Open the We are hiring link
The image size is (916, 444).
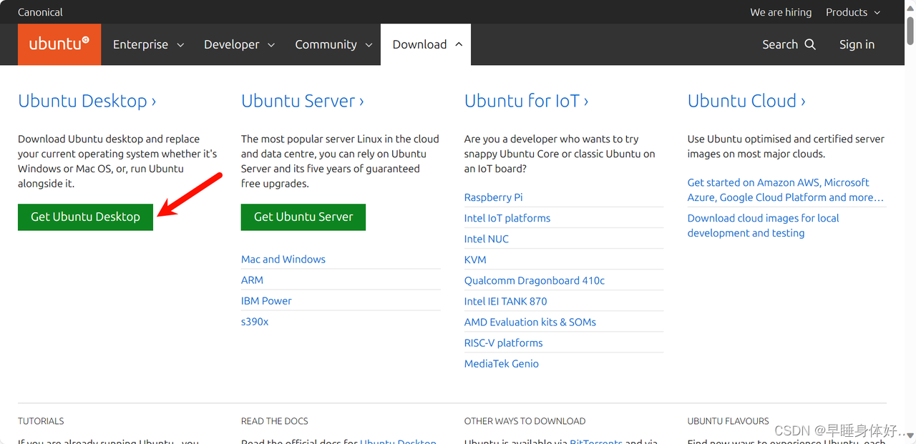coord(781,12)
